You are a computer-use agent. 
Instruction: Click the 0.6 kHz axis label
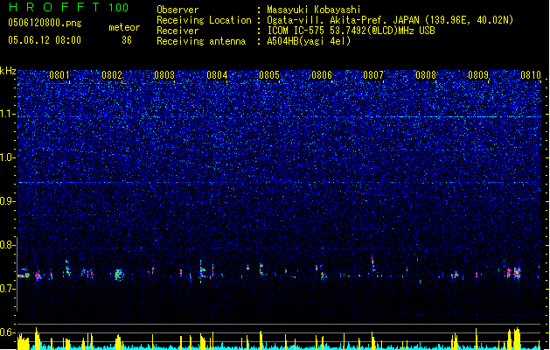[8, 332]
